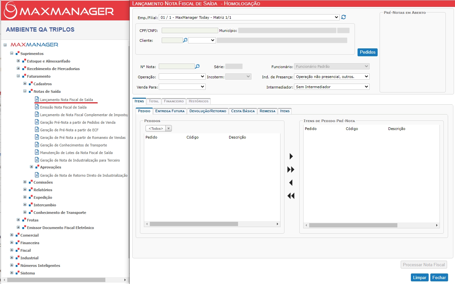The height and width of the screenshot is (284, 455).
Task: Collapse the Notas de Saída node
Action: tap(25, 91)
